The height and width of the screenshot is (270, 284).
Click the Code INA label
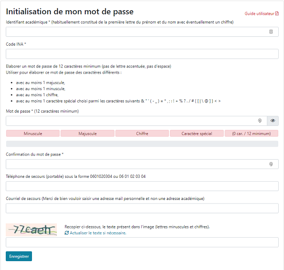tap(16, 44)
